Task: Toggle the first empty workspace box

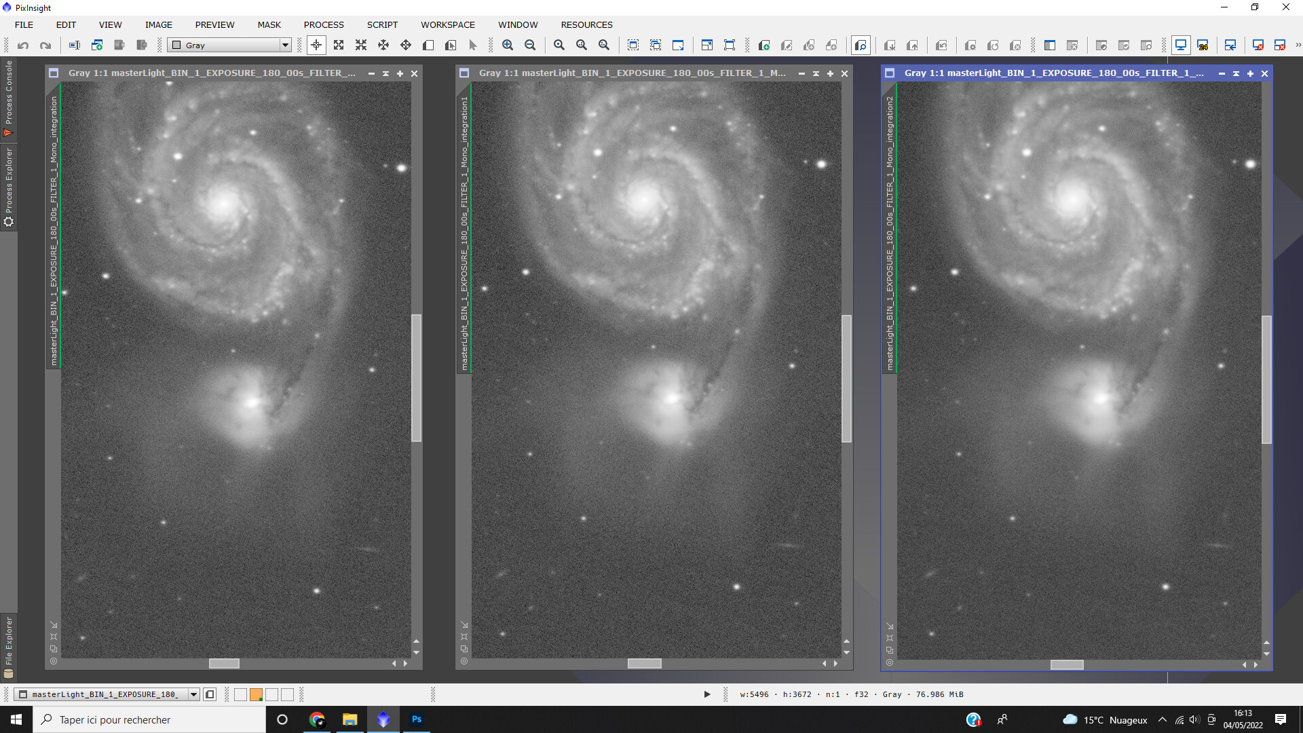Action: coord(240,694)
